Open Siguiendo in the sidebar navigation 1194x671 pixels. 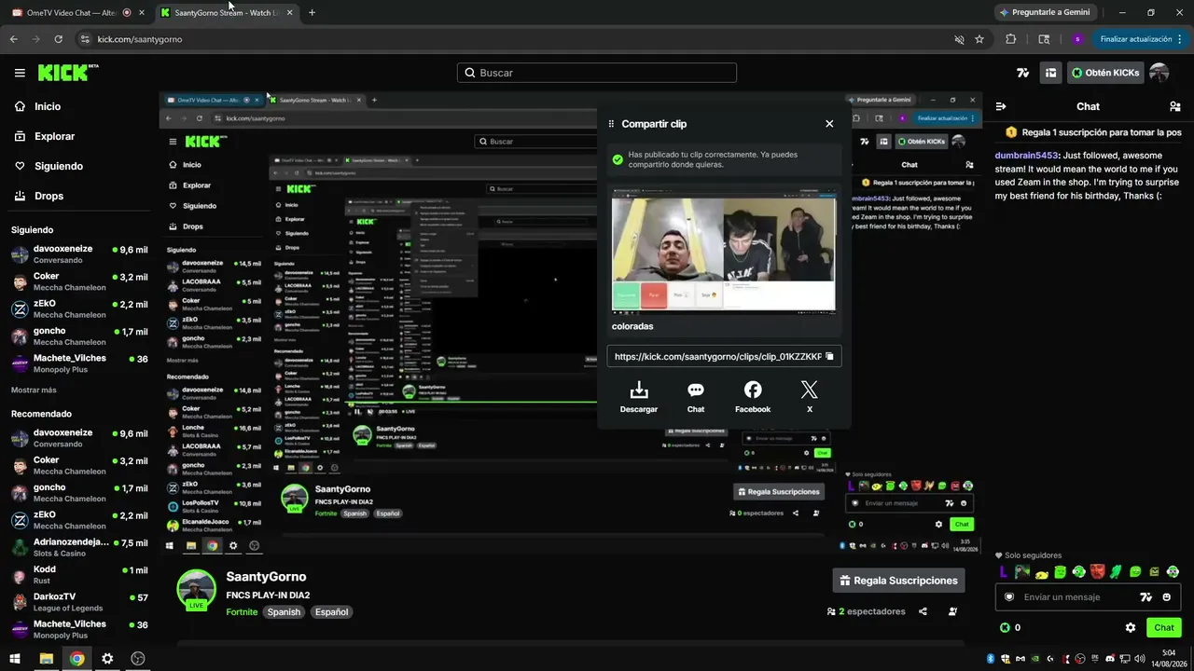[49, 166]
